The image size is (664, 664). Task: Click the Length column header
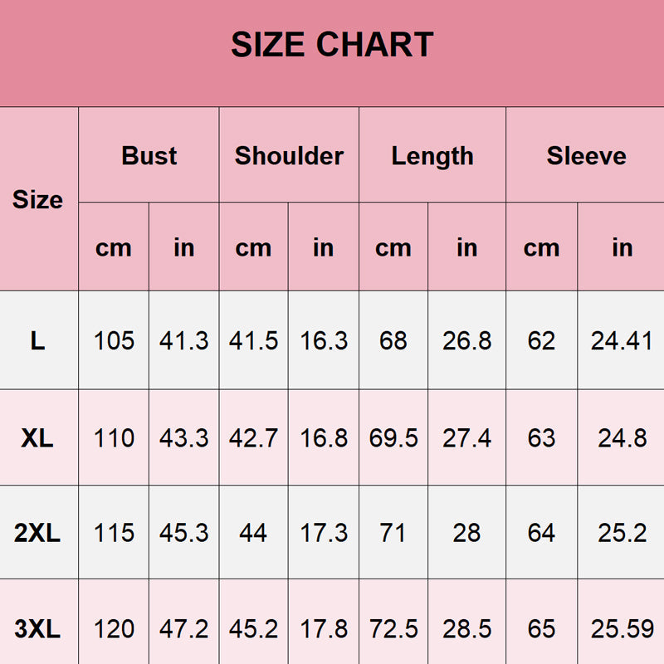[x=432, y=156]
